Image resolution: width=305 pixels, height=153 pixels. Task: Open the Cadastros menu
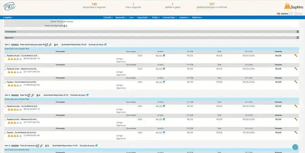tap(184, 17)
